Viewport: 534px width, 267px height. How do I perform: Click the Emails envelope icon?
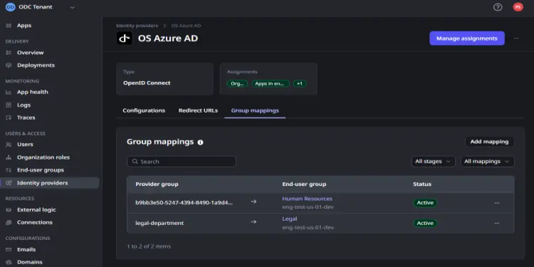[9, 250]
